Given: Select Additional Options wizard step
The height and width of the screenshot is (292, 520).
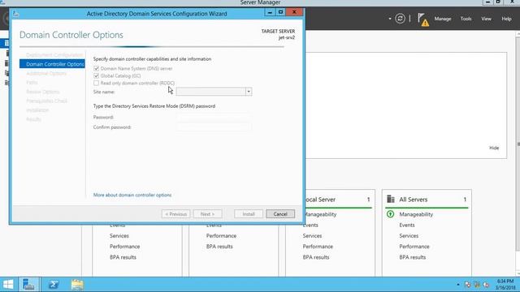Looking at the screenshot, I should tap(46, 74).
